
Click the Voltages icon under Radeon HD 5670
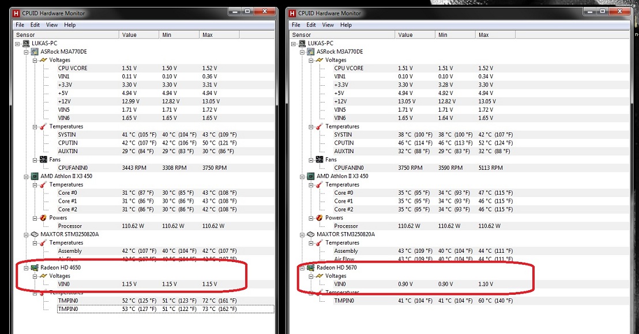[x=319, y=276]
